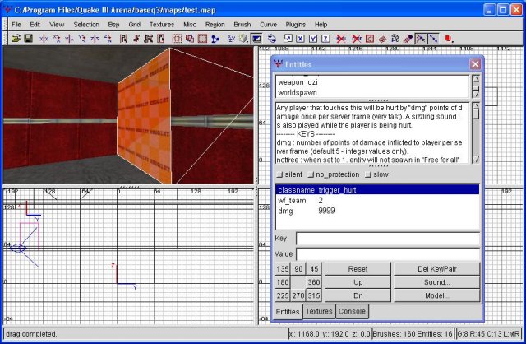526x344 pixels.
Task: Enable the no_protection spawnflag checkbox
Action: [311, 174]
